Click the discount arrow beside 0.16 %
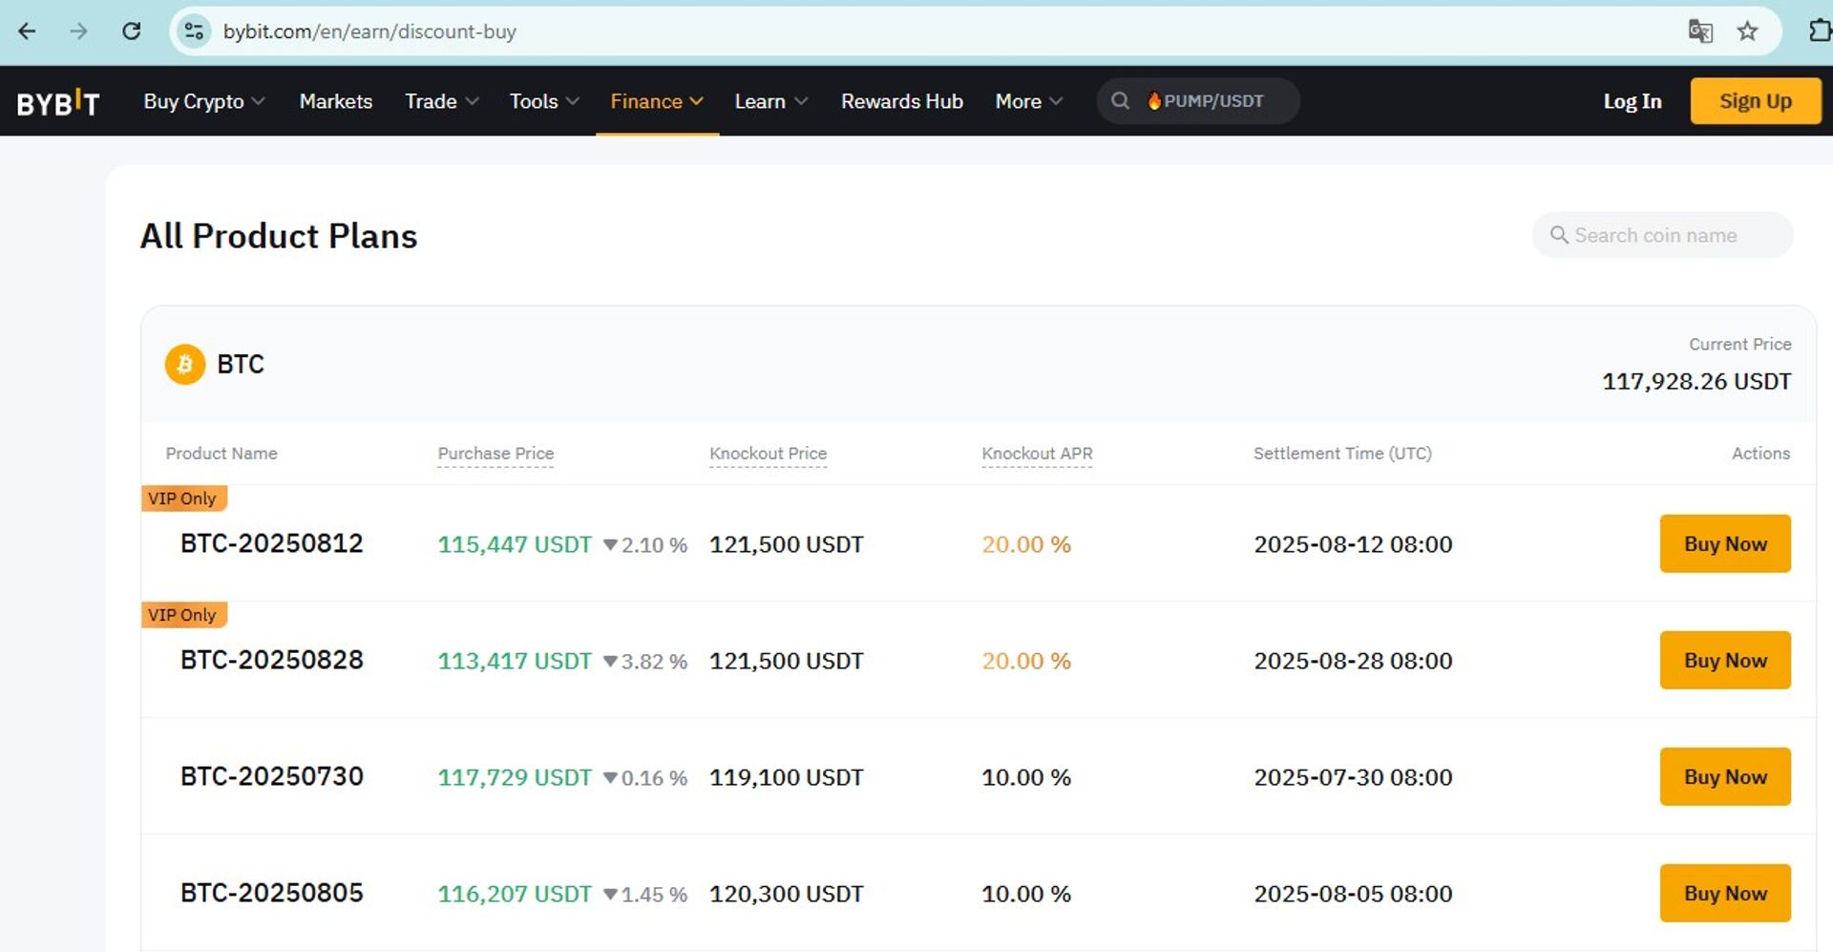Viewport: 1833px width, 952px height. click(610, 778)
